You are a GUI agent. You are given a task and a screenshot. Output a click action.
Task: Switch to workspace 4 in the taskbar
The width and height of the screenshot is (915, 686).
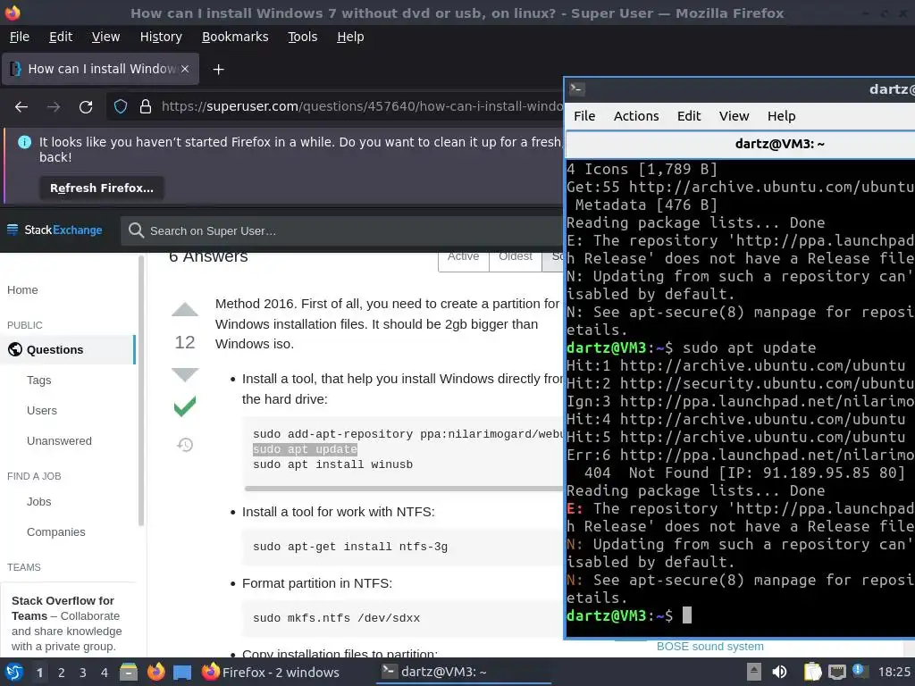coord(105,673)
